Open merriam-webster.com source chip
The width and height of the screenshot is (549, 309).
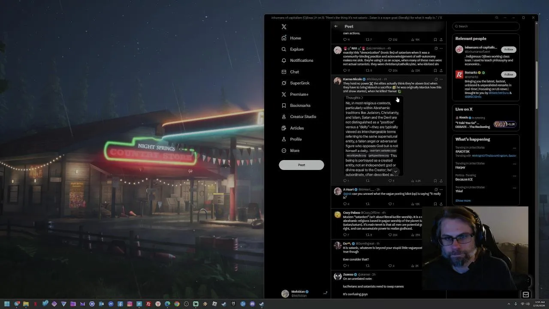[x=383, y=151]
